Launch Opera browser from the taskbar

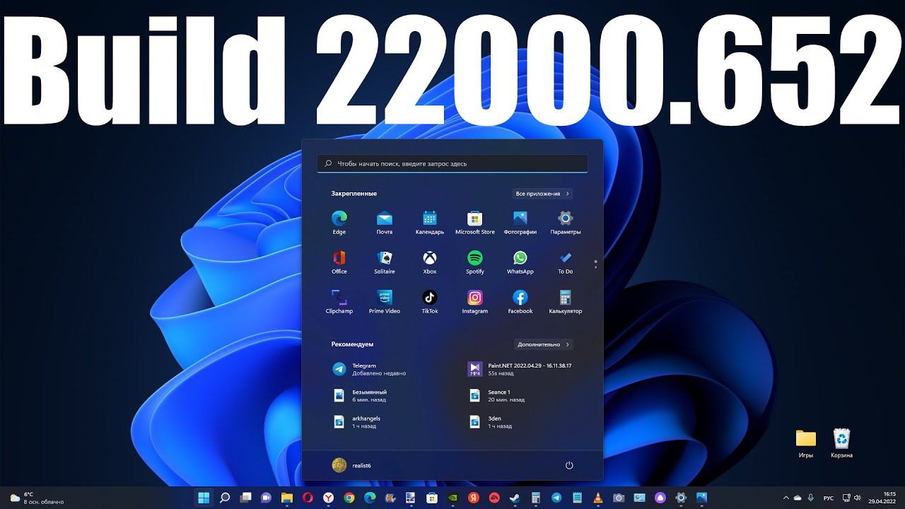coord(308,498)
